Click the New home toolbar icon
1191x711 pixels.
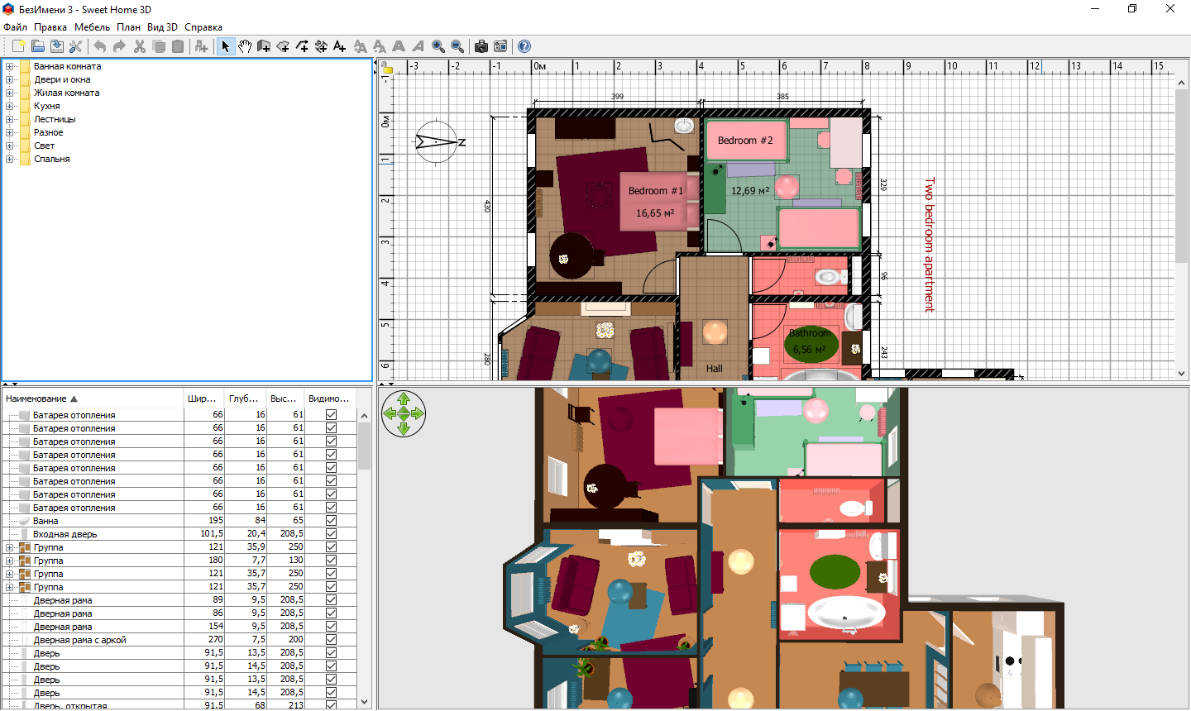pos(18,46)
